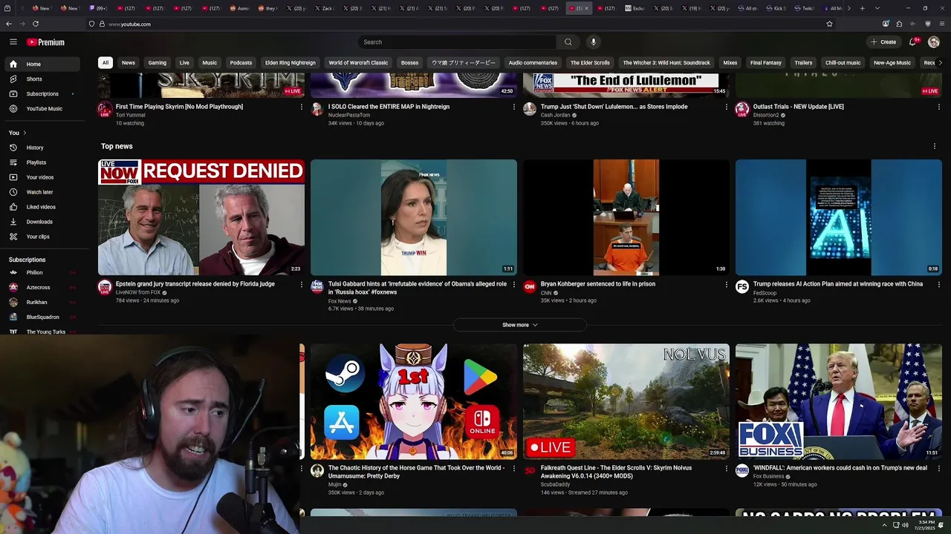Play the Tulsi Gabbard video thumbnail

(414, 217)
